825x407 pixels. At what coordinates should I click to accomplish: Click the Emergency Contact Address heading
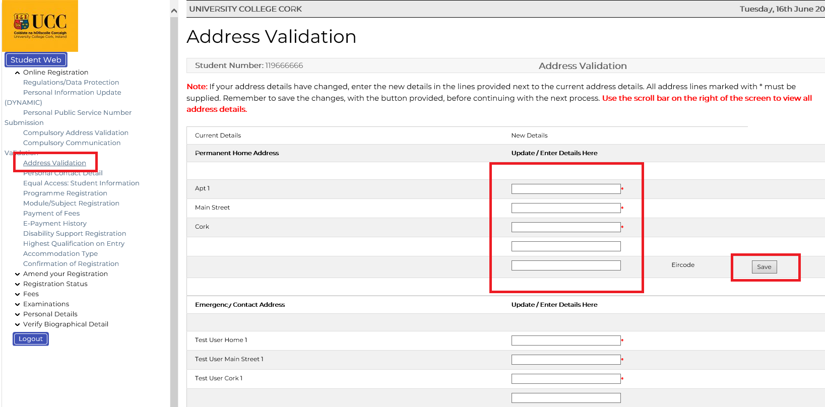coord(240,305)
